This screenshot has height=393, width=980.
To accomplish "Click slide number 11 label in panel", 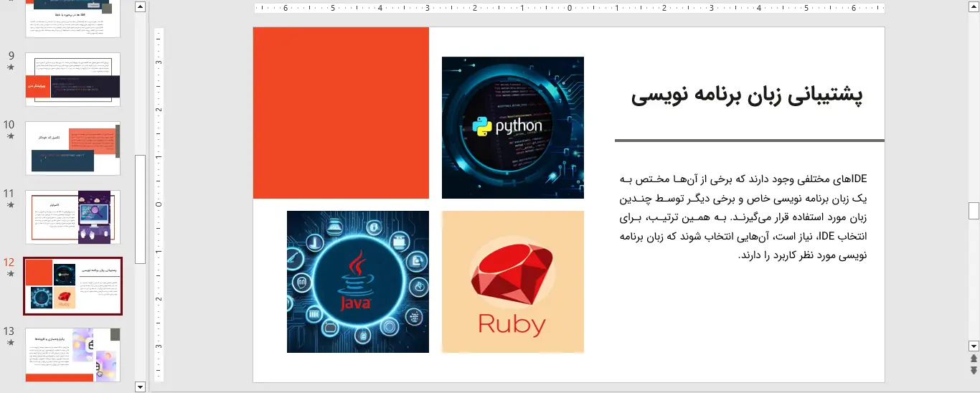I will pos(9,194).
